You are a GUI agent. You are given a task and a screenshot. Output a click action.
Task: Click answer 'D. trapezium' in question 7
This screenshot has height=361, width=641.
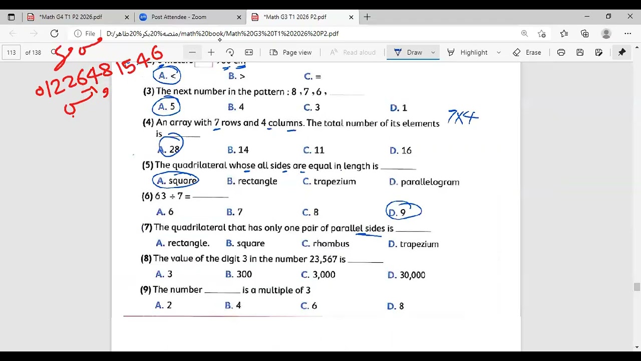pos(413,244)
